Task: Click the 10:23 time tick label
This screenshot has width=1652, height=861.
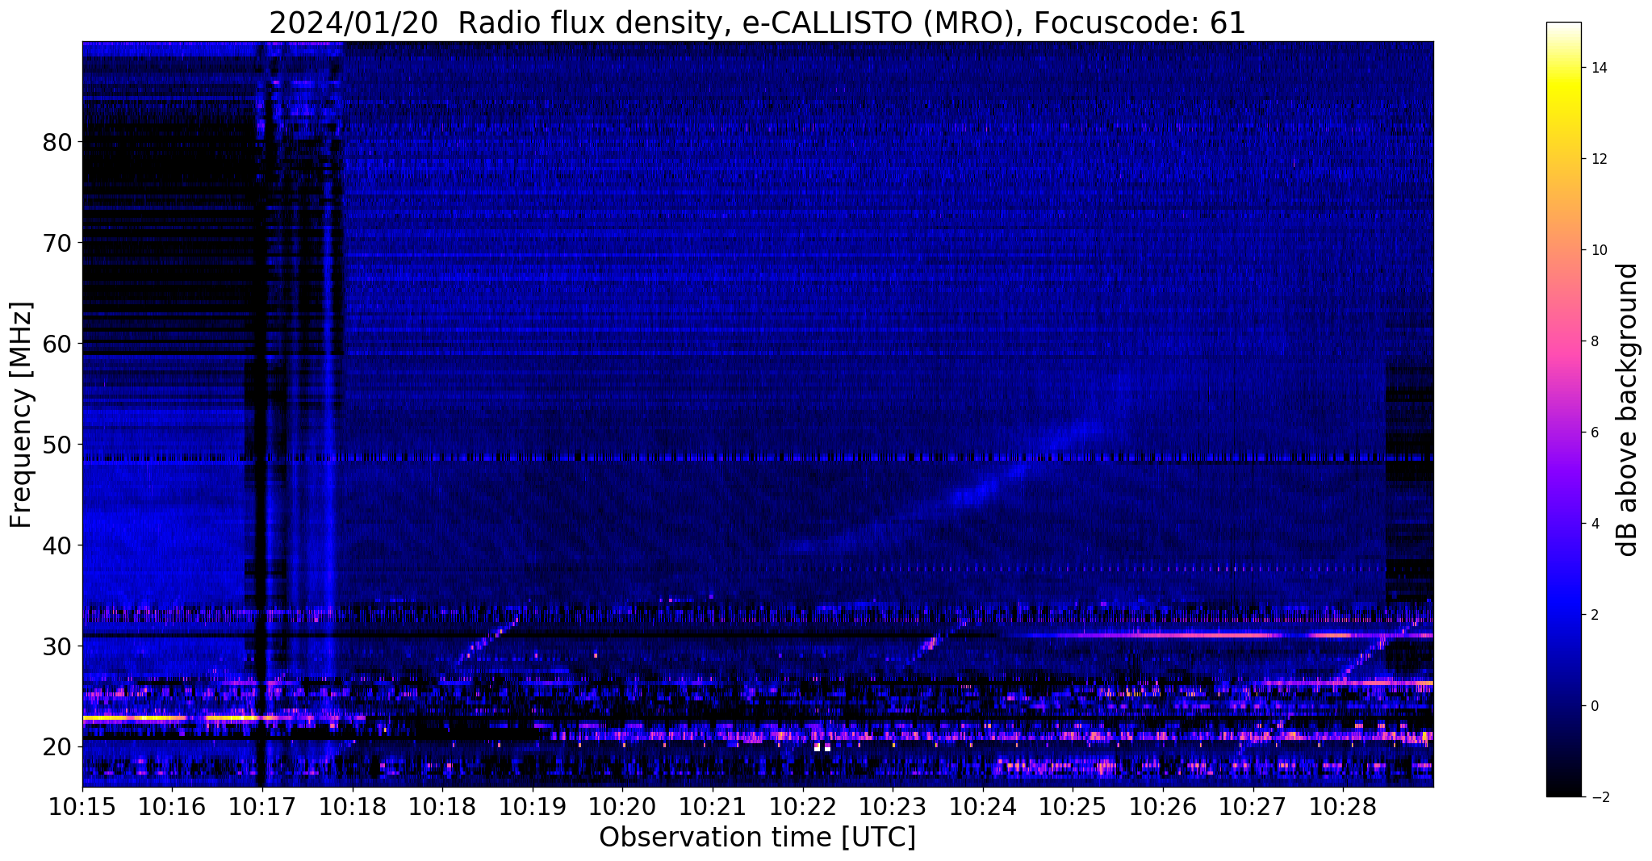Action: pyautogui.click(x=893, y=807)
